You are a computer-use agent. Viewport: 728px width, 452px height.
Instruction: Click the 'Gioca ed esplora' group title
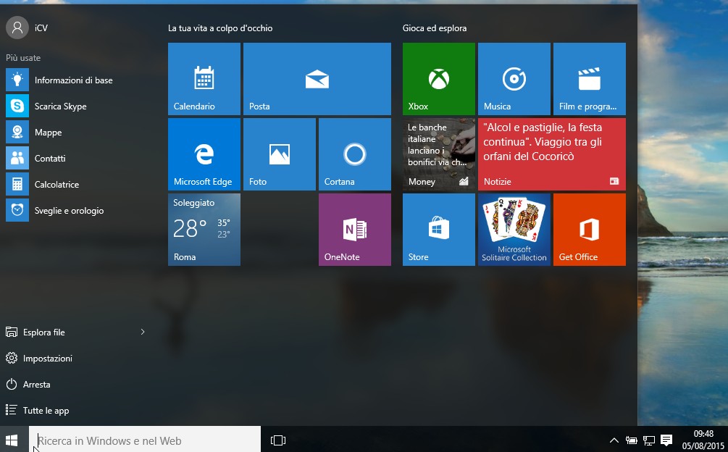(x=435, y=28)
